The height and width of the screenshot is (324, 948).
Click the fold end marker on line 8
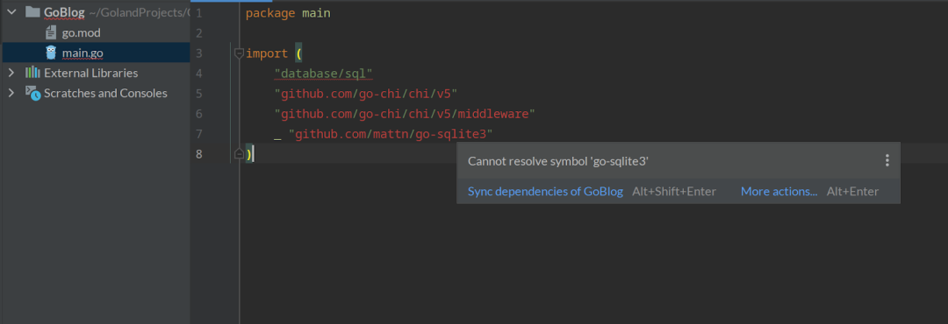pos(239,154)
